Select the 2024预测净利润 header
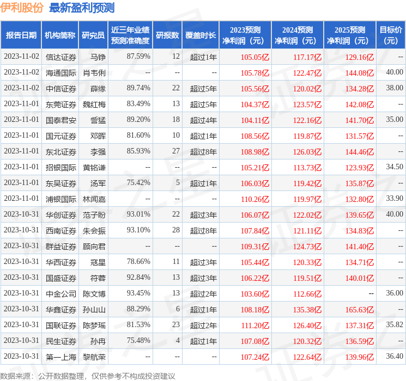This screenshot has width=406, height=381. (x=298, y=35)
